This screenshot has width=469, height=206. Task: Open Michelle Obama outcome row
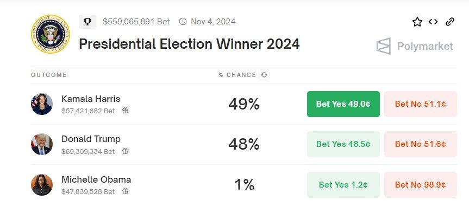(x=243, y=185)
